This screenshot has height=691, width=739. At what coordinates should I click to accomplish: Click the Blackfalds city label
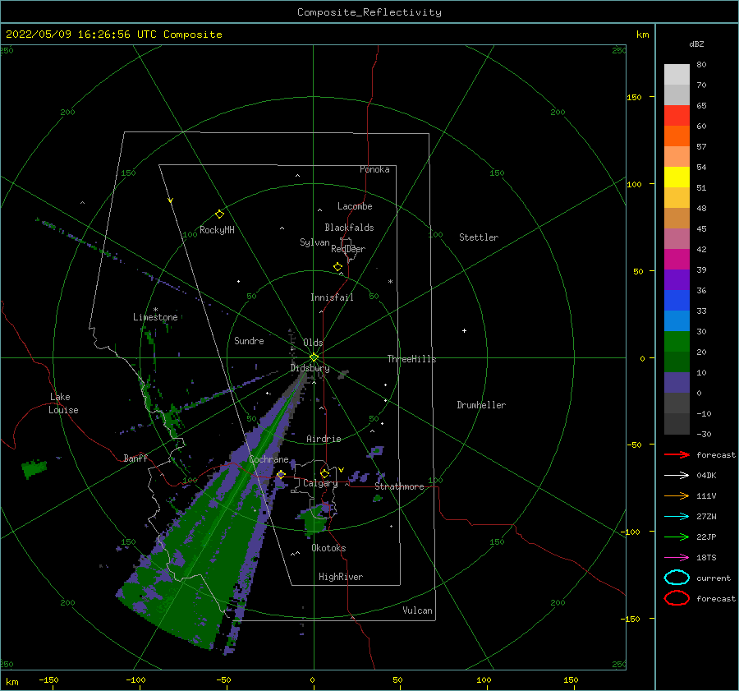tap(349, 228)
